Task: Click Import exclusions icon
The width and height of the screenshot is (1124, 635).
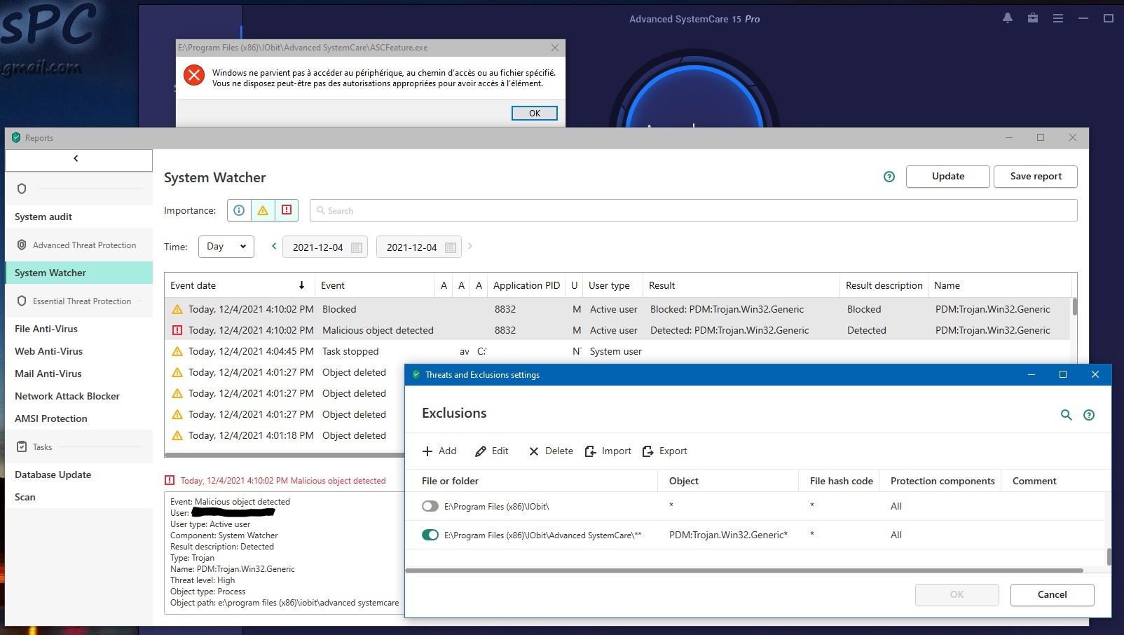Action: (x=591, y=451)
